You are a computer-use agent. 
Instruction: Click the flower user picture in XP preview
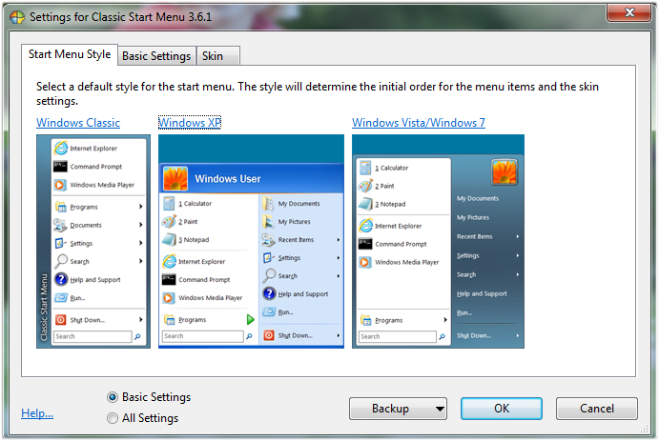point(175,178)
